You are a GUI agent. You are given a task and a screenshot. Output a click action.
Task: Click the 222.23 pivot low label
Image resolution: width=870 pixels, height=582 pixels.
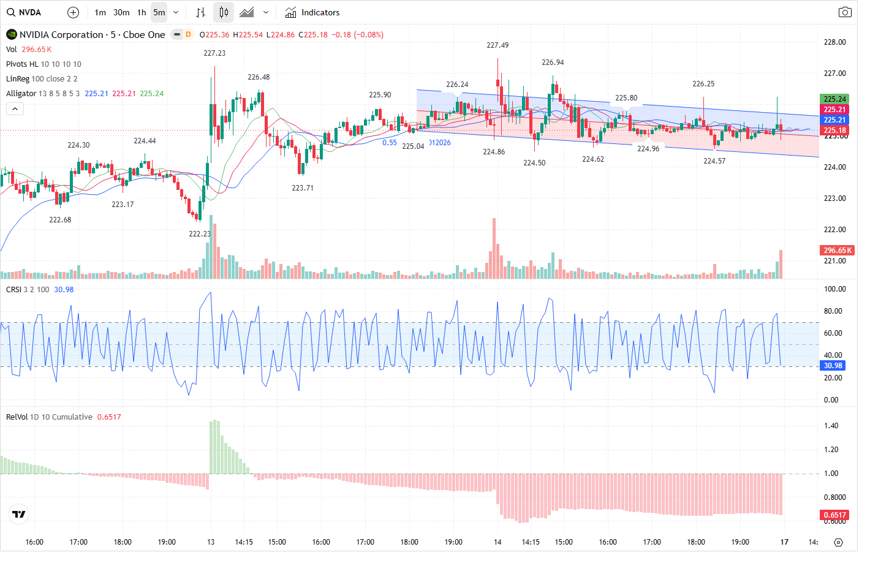pos(200,234)
